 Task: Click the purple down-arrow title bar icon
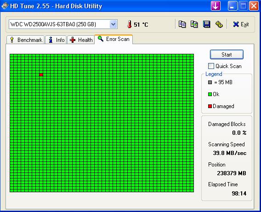(216, 6)
